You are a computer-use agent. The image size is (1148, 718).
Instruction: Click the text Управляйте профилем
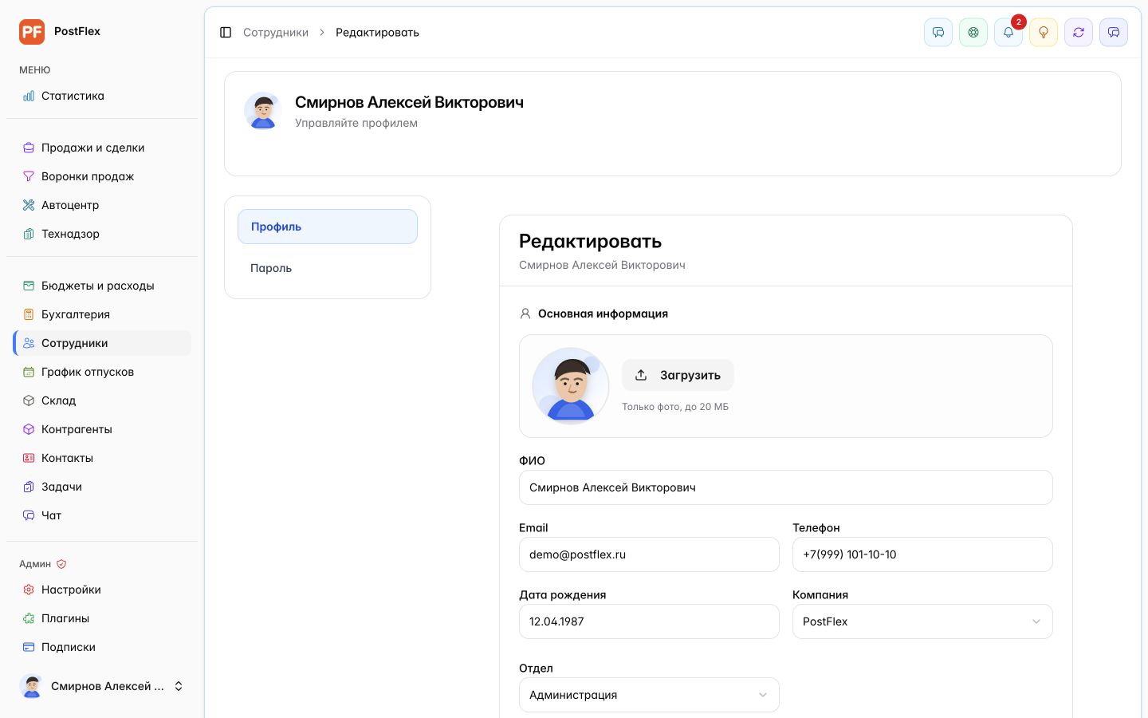pos(356,123)
